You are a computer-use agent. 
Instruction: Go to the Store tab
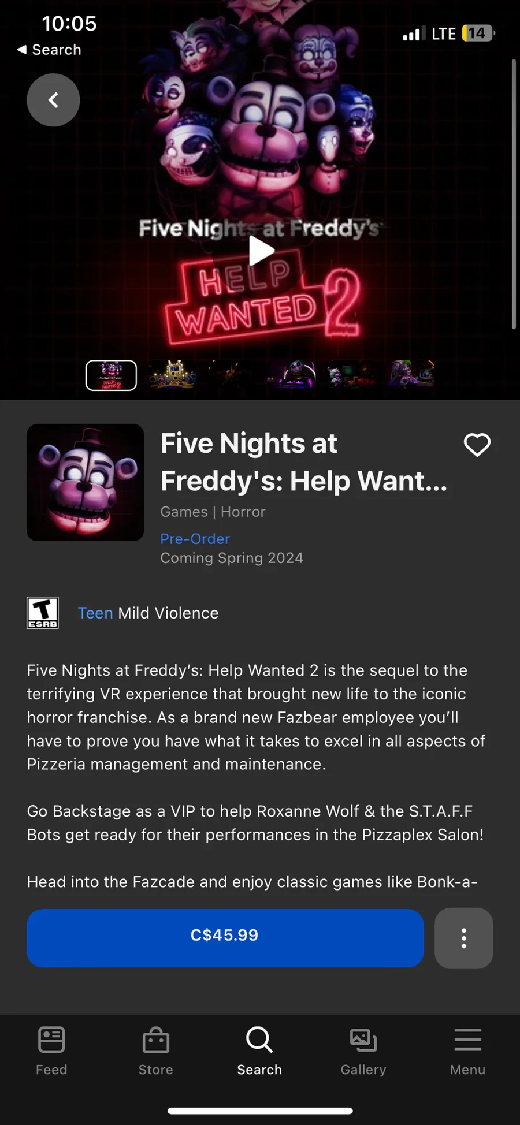tap(155, 1051)
